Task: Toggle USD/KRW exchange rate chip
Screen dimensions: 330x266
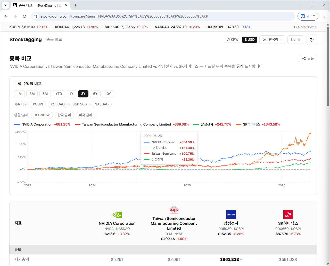Action: pyautogui.click(x=42, y=115)
